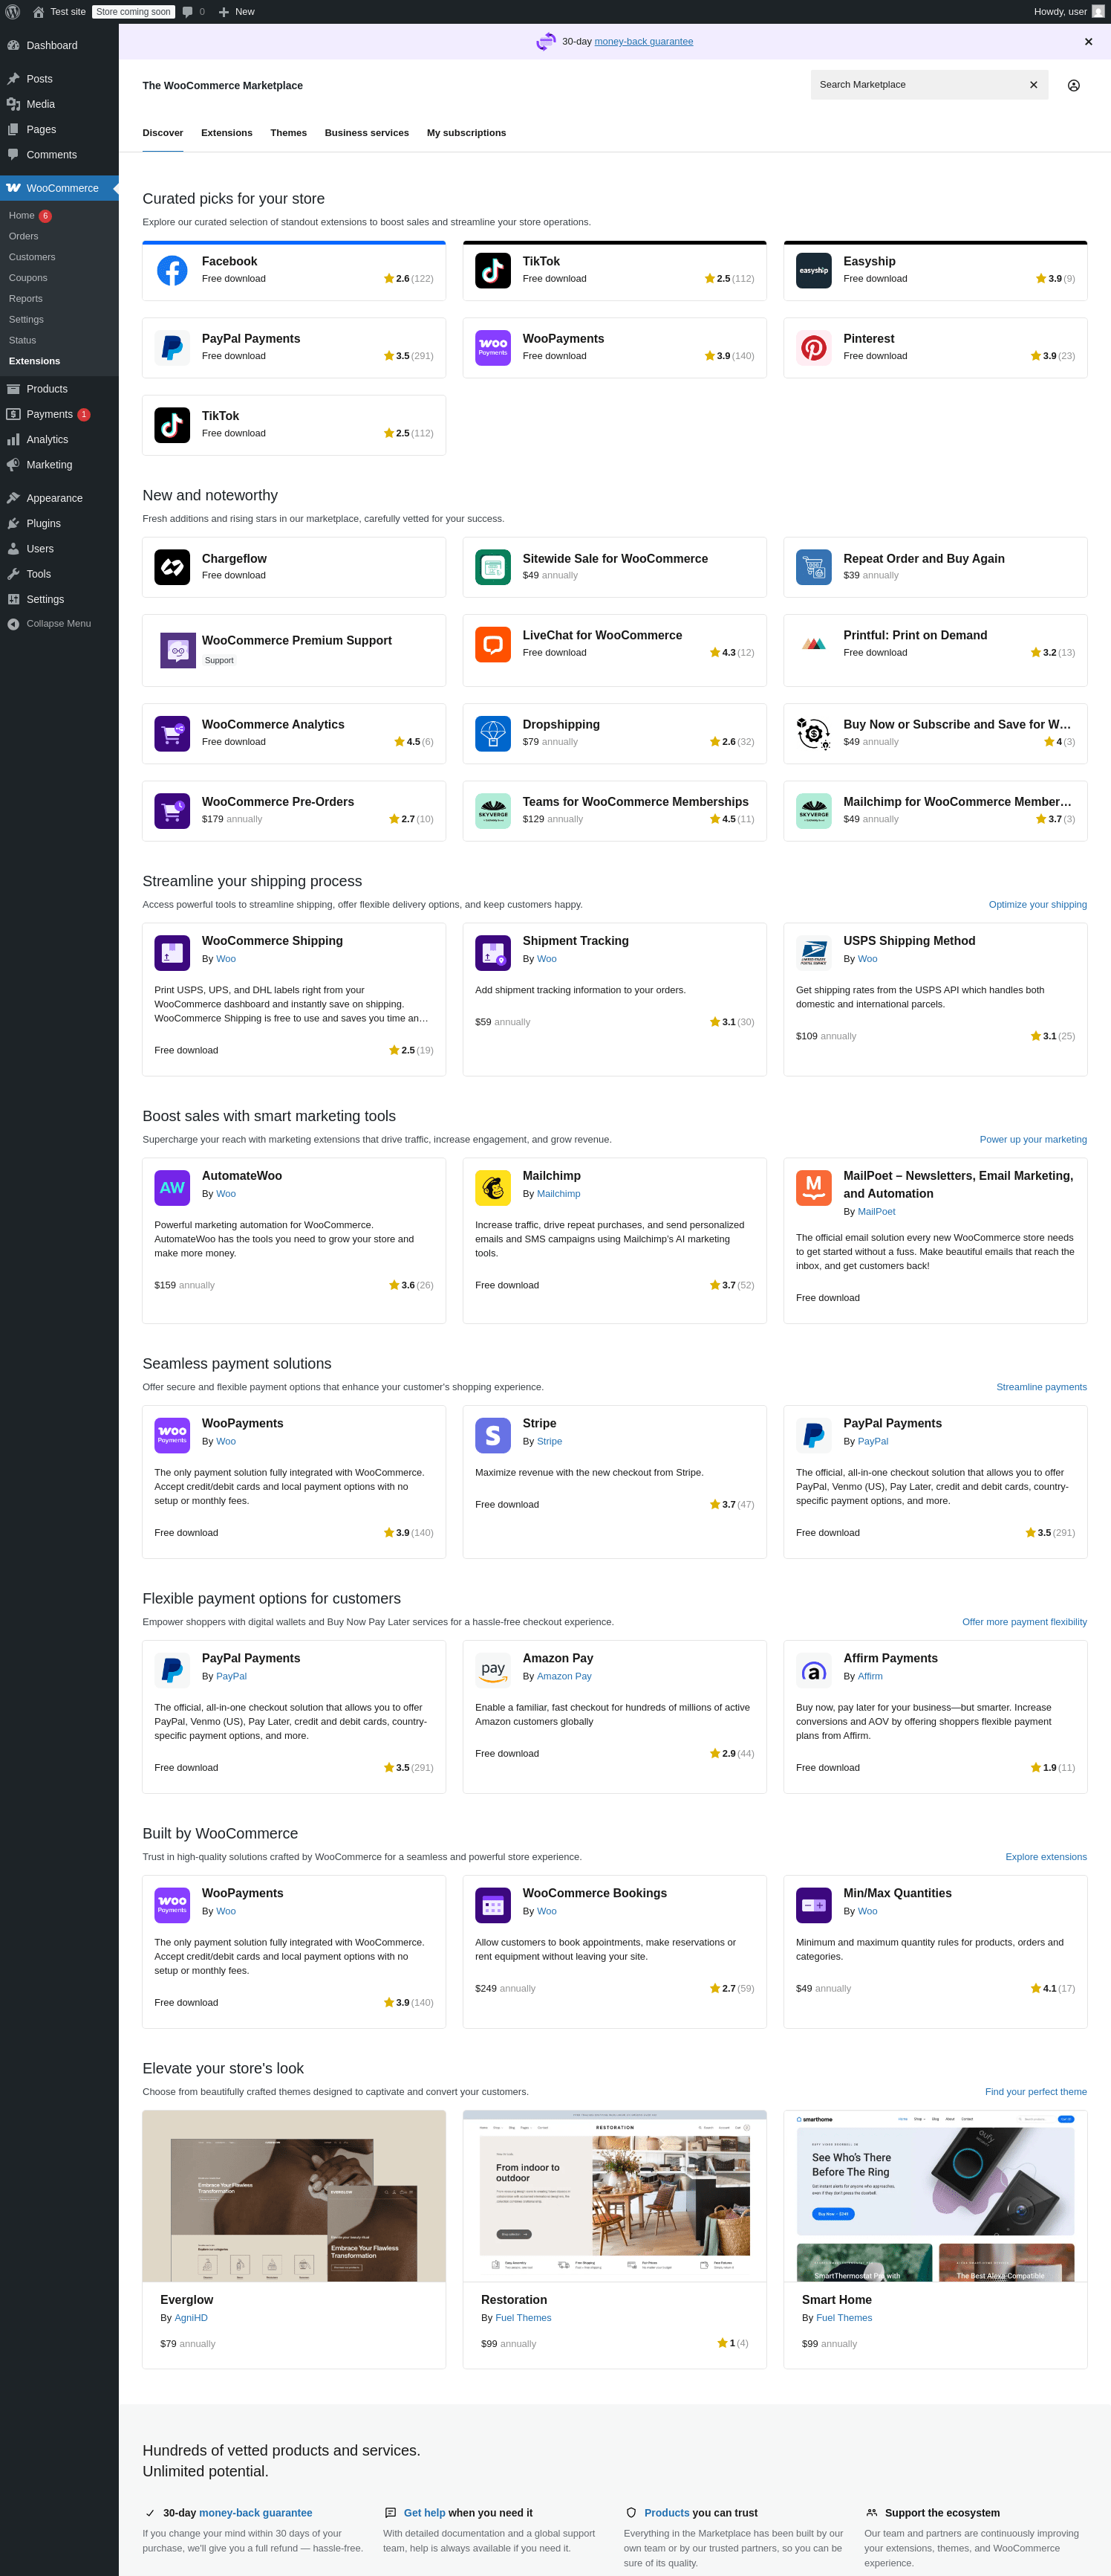Click the Dropshipping parachute icon
This screenshot has height=2576, width=1111.
(x=492, y=733)
